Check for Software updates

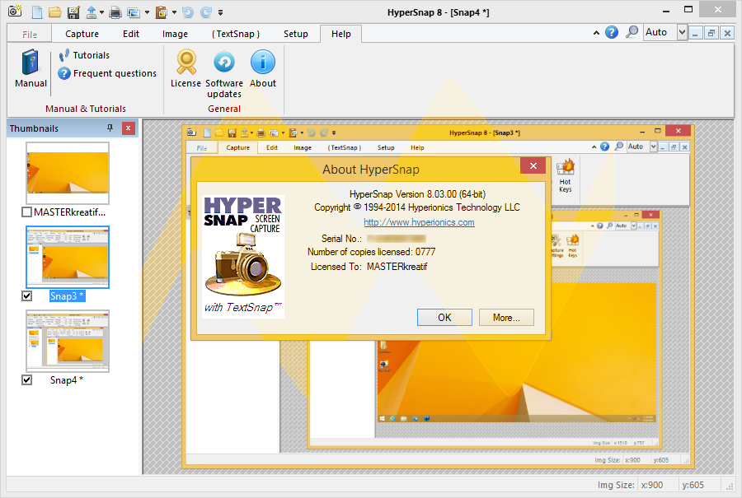coord(224,74)
